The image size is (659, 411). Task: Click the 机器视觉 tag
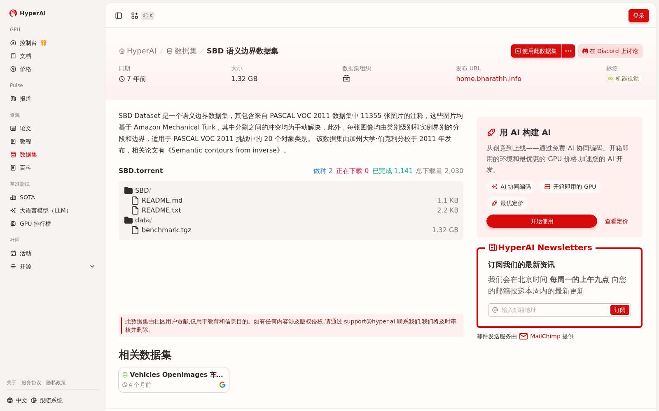(624, 79)
